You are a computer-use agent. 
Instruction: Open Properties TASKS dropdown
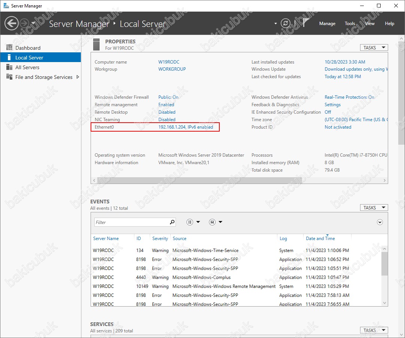[374, 47]
